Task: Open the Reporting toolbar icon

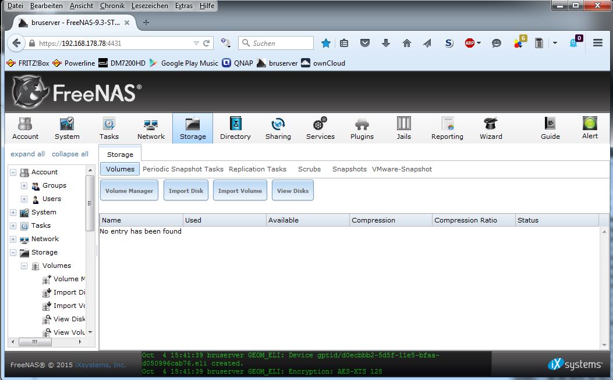Action: [447, 128]
